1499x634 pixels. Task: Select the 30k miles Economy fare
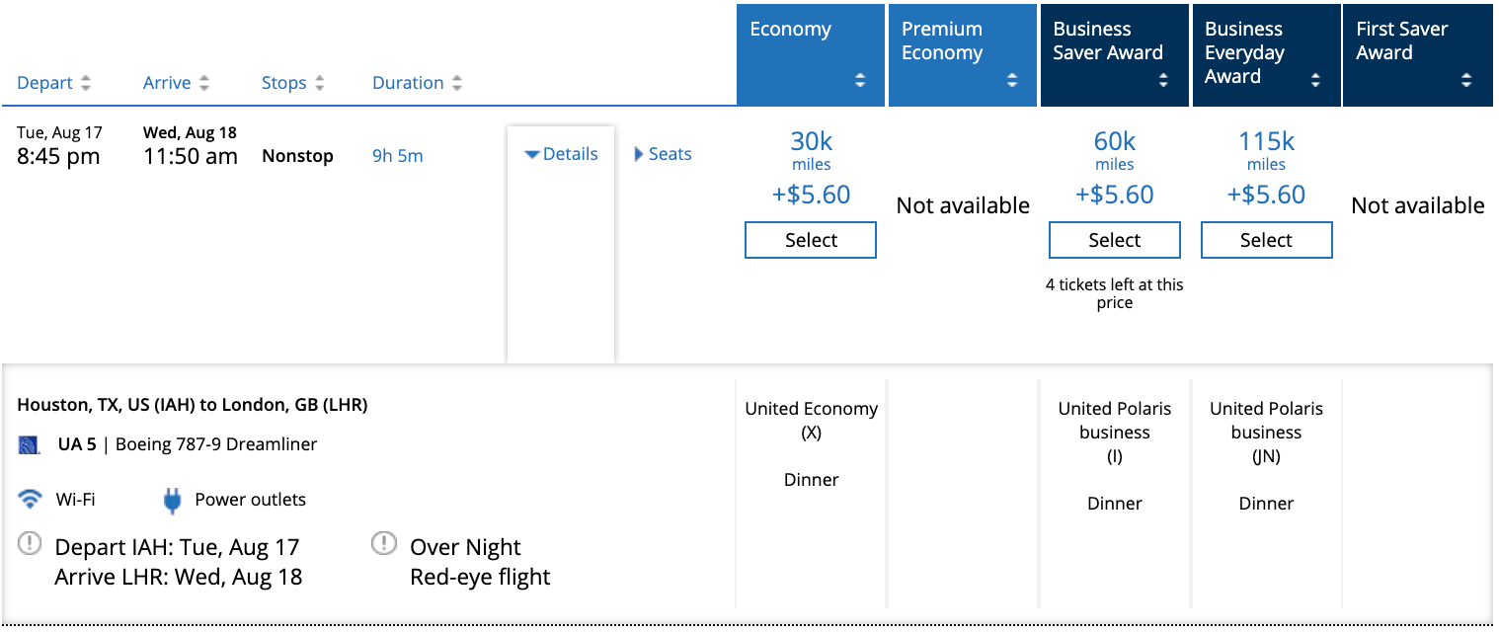[810, 239]
